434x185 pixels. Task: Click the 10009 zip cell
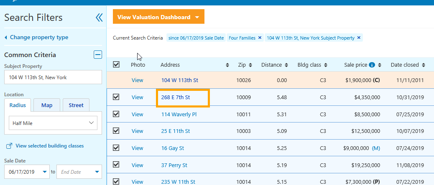pos(244,97)
